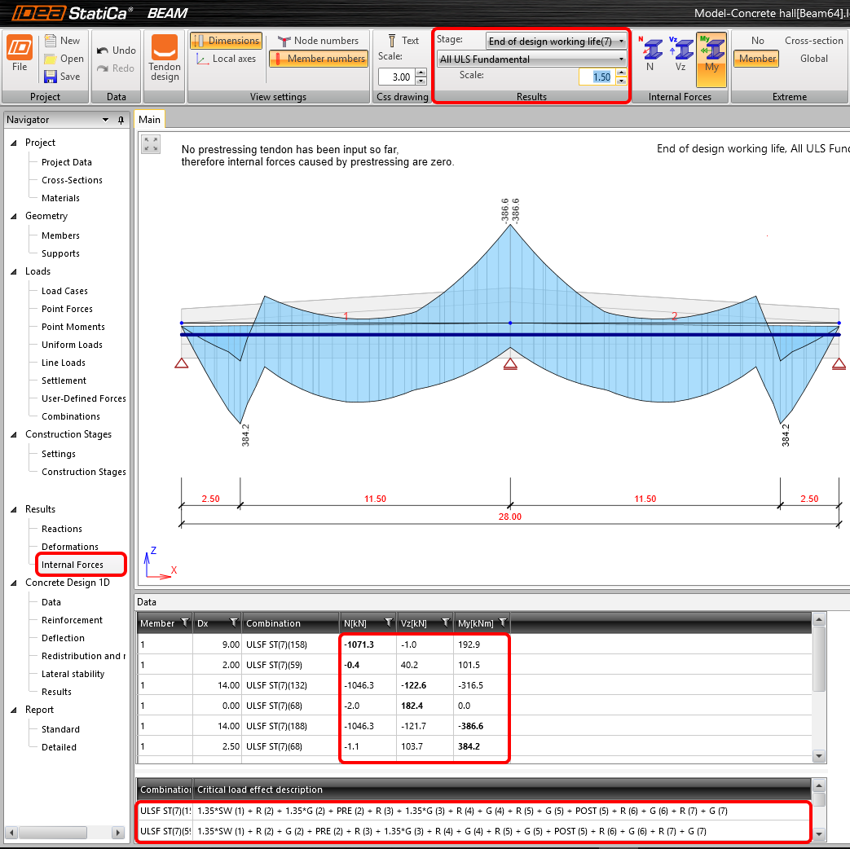Set extreme to Global
Image resolution: width=850 pixels, height=849 pixels.
coord(813,59)
